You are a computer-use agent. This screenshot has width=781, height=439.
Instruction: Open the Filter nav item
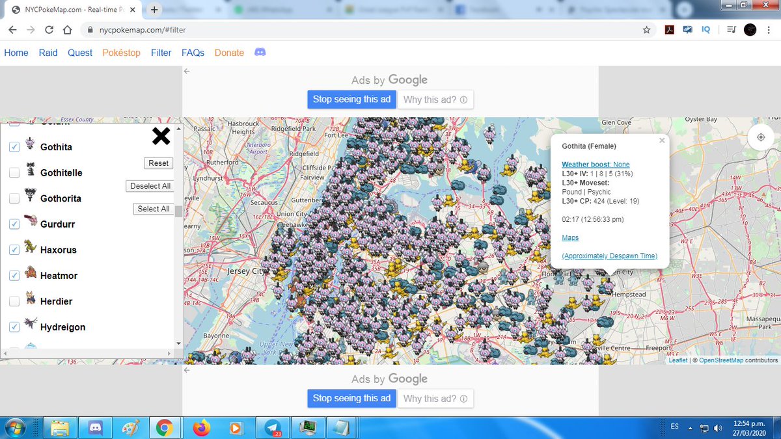[x=161, y=53]
